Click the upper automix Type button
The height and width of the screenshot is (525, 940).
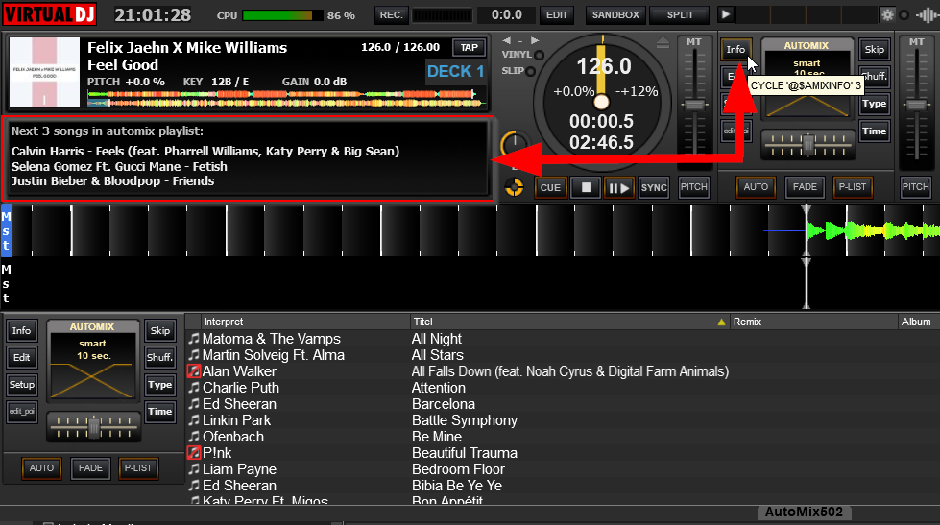[x=874, y=104]
